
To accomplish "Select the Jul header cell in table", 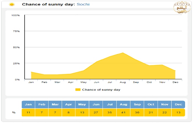I will 110,104.
